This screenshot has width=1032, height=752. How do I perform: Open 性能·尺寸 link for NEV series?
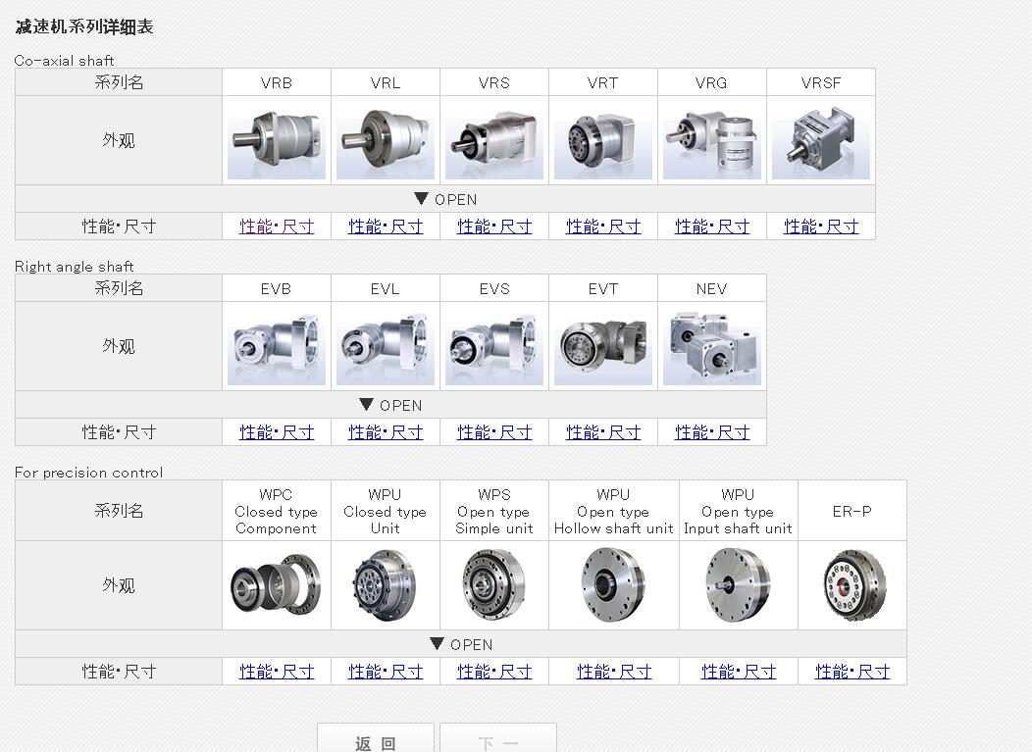click(x=712, y=432)
